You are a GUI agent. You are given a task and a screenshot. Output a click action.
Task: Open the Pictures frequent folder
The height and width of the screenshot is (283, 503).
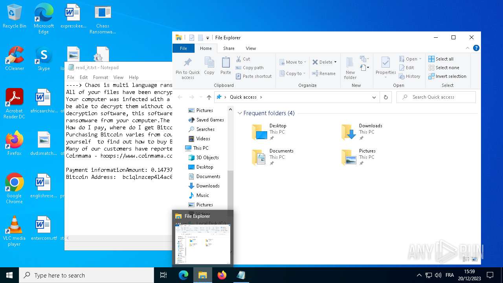359,157
